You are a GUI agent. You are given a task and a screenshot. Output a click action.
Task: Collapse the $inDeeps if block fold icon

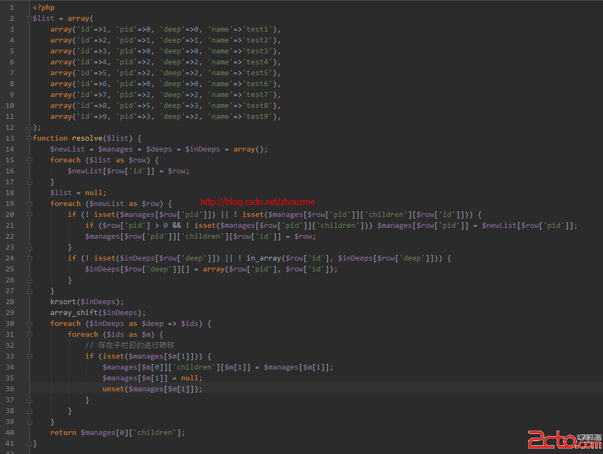pos(29,258)
